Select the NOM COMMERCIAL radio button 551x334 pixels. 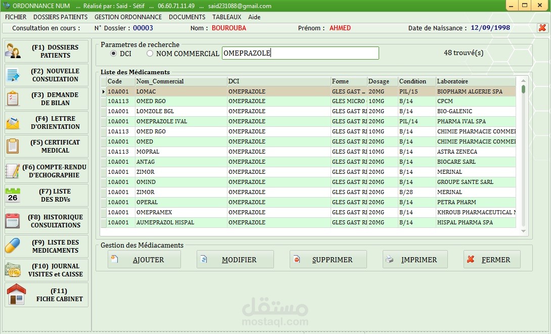tap(150, 54)
